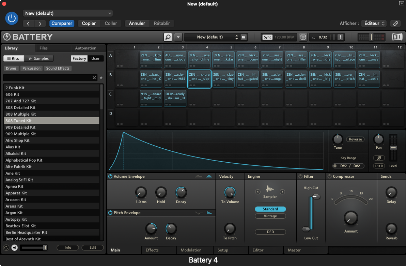Click the Compressor Amount knob

coord(351,218)
